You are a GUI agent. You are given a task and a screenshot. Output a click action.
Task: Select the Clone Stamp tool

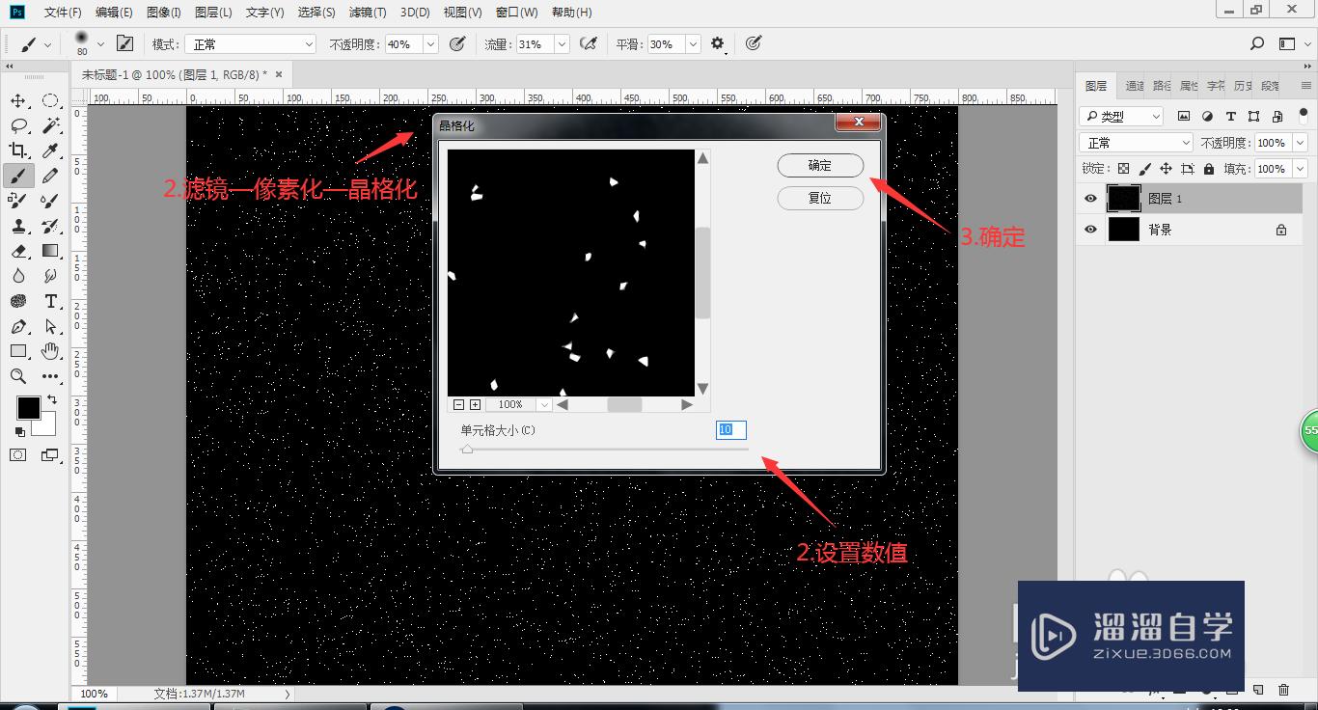pos(18,226)
